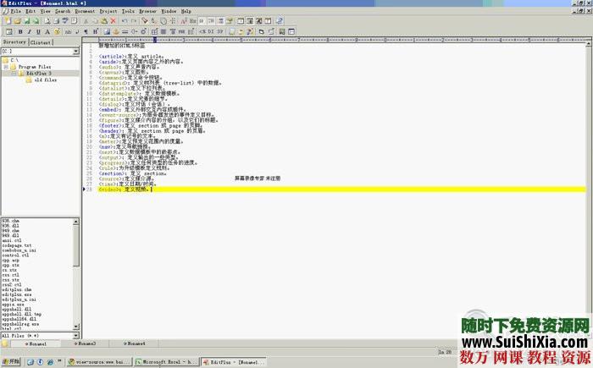Collapse the Program Files tree node
This screenshot has height=368, width=593.
pos(6,67)
